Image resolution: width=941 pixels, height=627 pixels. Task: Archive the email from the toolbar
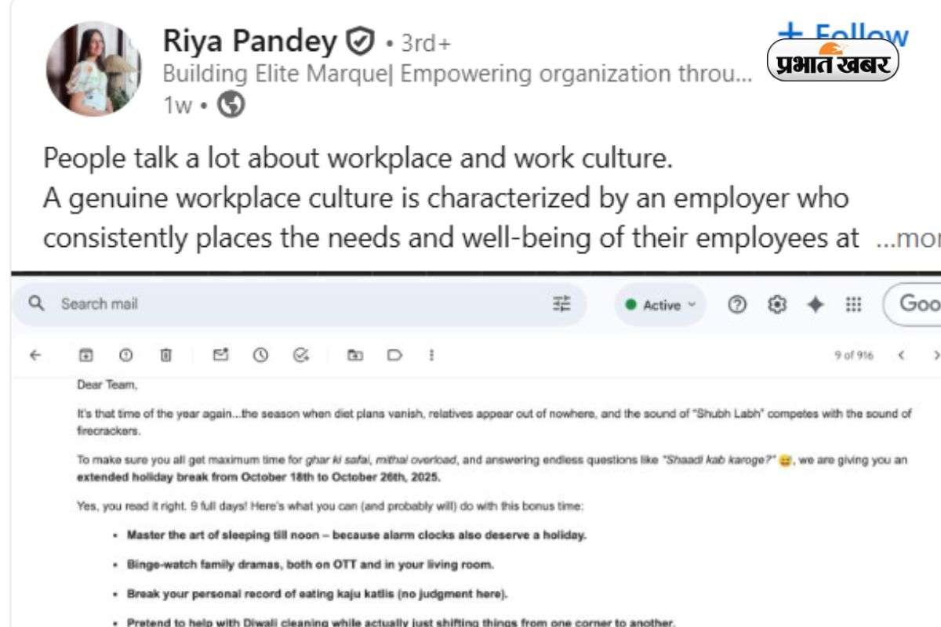pyautogui.click(x=85, y=355)
